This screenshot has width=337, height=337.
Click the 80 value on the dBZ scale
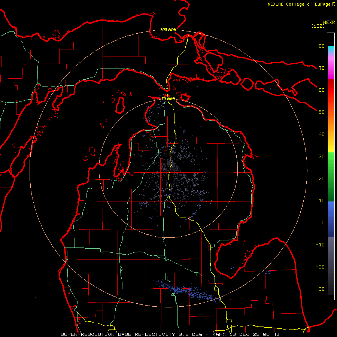coord(322,46)
